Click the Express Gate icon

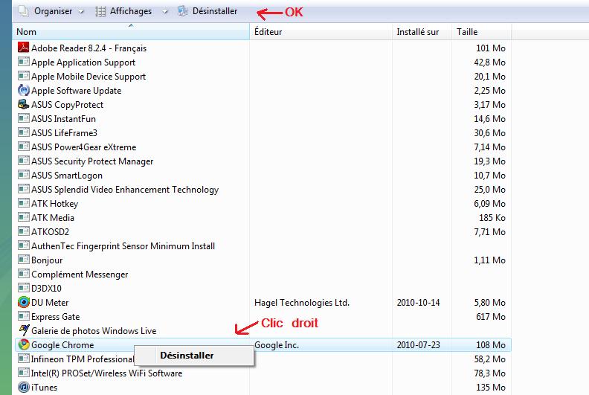(23, 316)
